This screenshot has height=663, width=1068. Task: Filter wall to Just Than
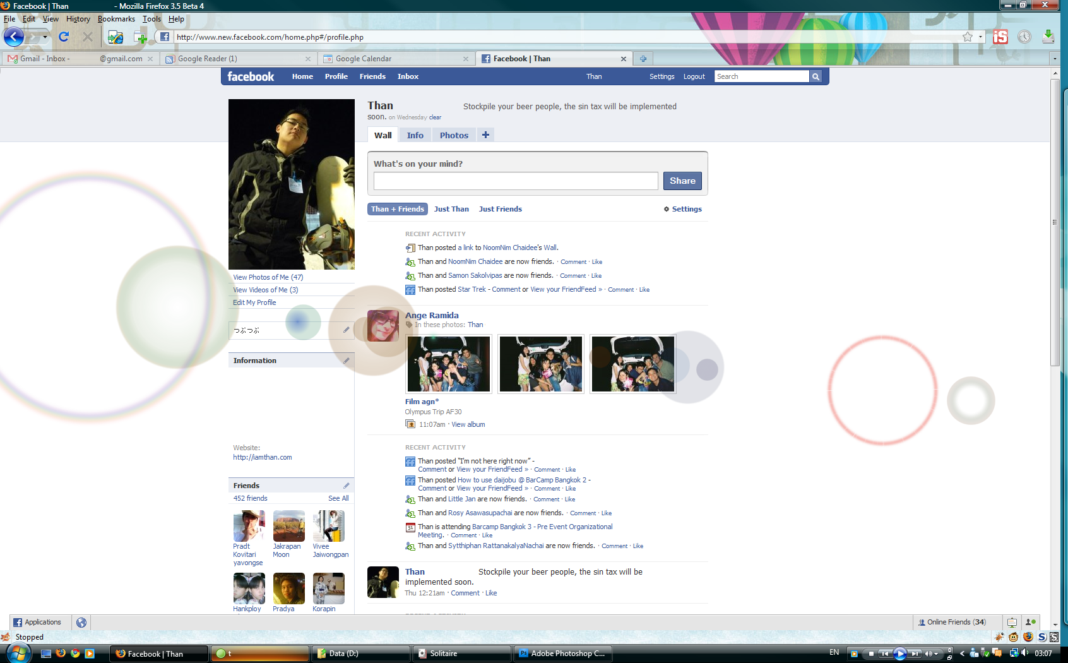tap(451, 209)
